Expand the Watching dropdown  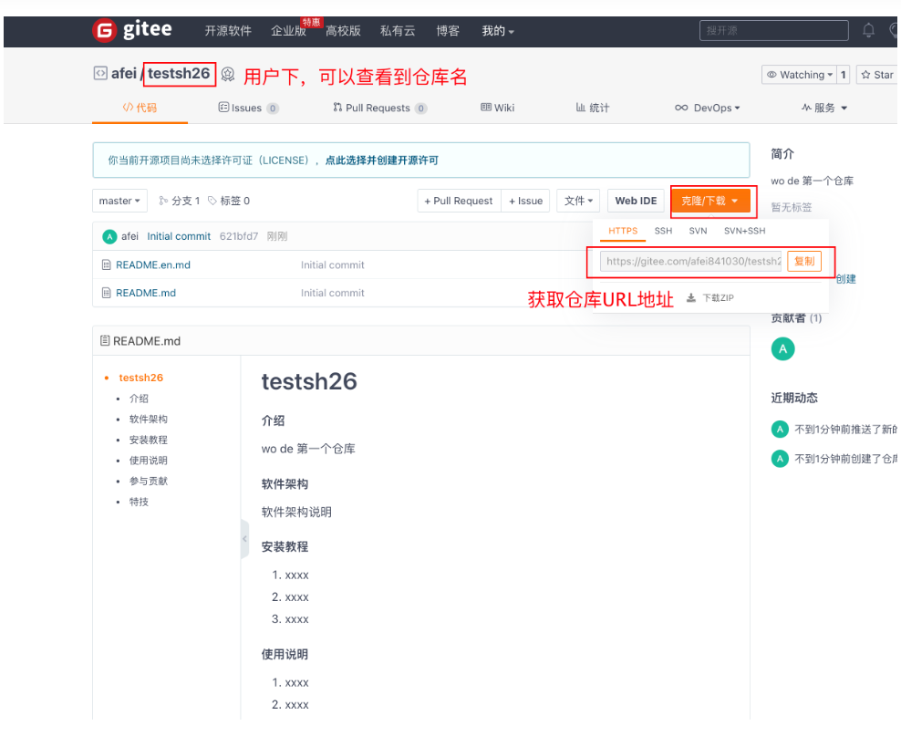(x=799, y=75)
